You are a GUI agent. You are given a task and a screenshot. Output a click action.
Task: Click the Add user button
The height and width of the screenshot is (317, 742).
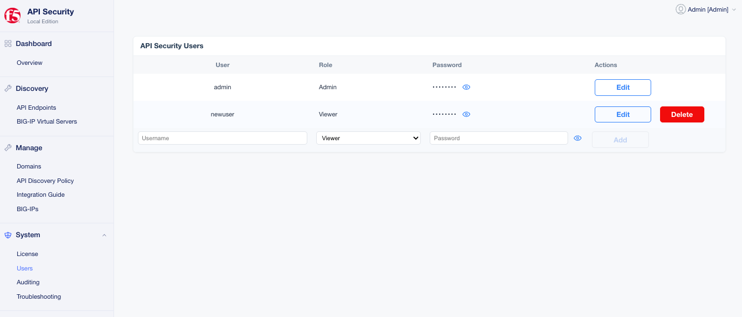click(x=620, y=140)
